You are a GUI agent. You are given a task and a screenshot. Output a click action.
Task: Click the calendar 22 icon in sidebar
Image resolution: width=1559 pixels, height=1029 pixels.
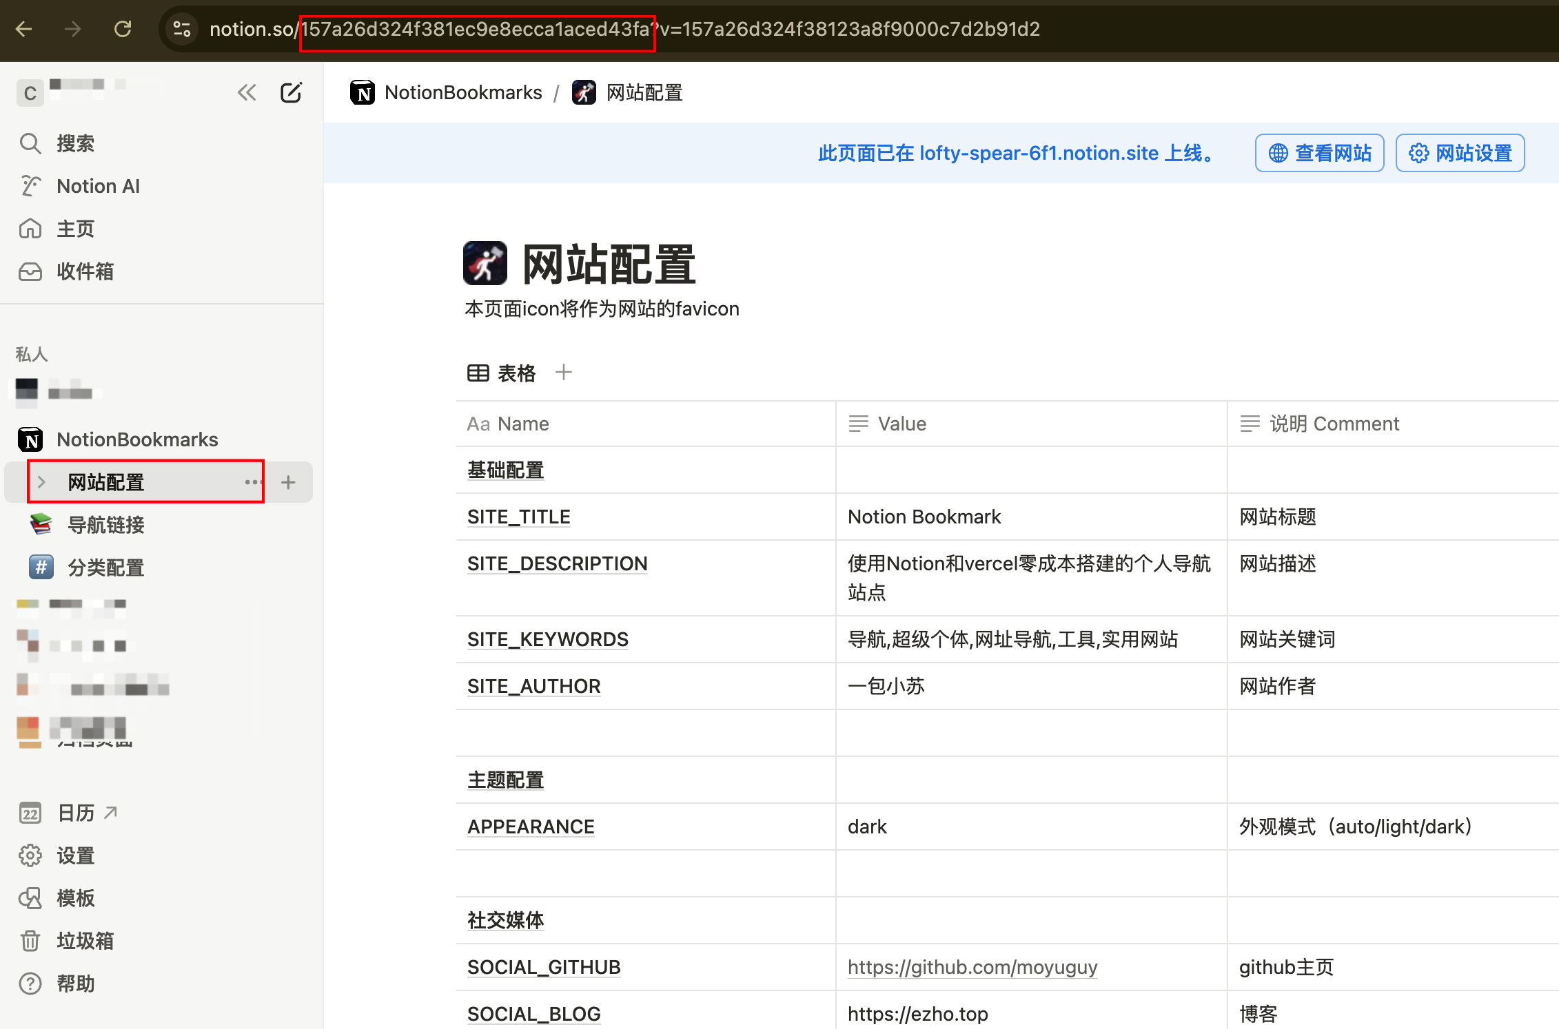(x=30, y=813)
